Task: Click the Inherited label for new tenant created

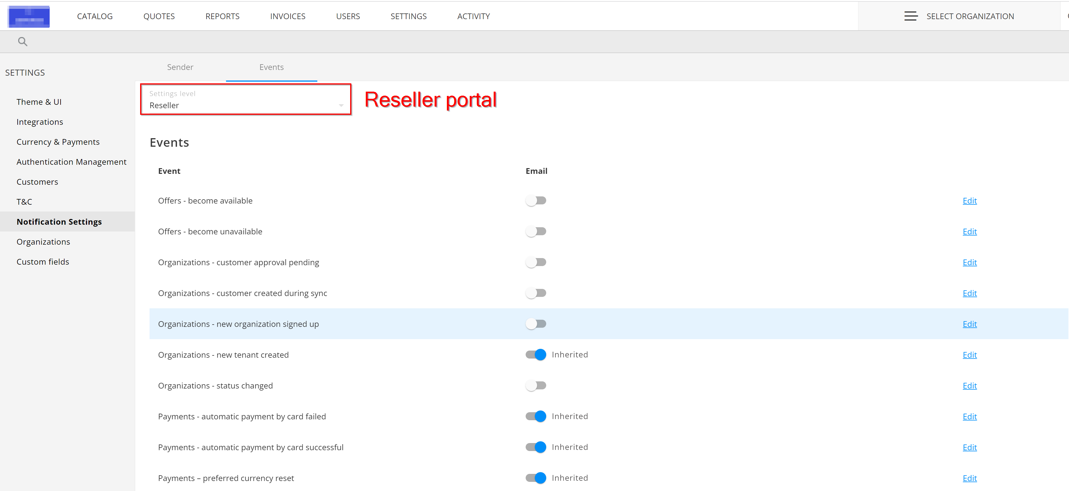Action: click(570, 355)
